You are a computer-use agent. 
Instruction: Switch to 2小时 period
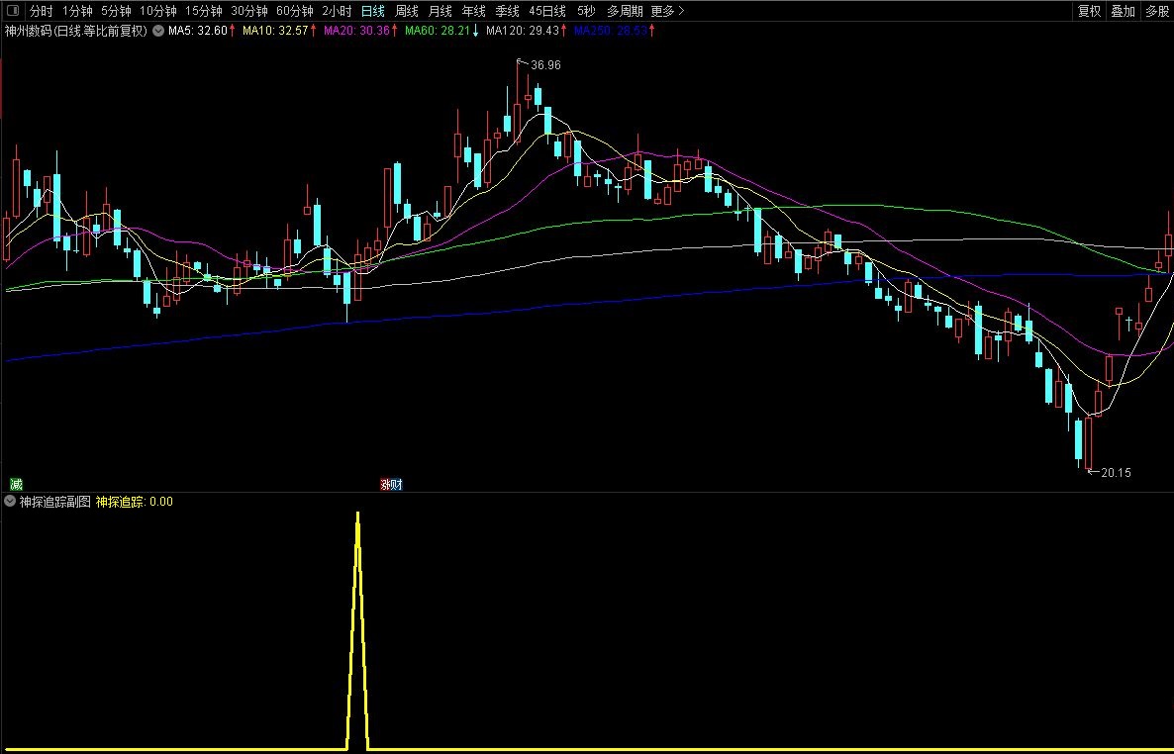click(x=337, y=11)
